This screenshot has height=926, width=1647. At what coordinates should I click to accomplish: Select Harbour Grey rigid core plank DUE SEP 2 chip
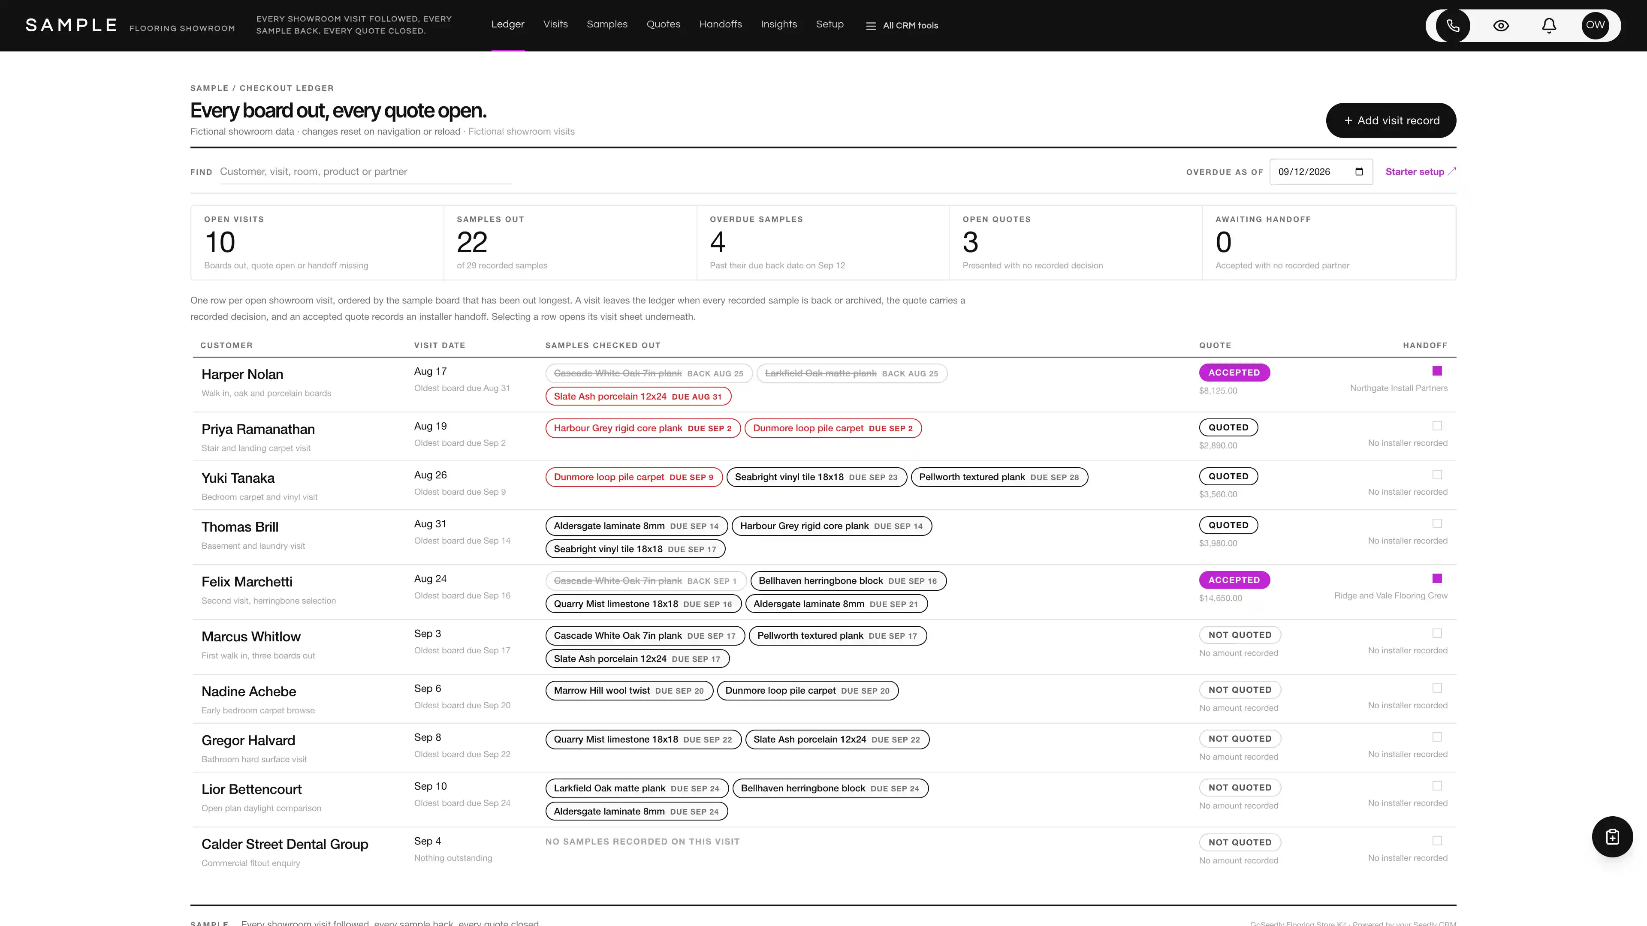pos(643,428)
